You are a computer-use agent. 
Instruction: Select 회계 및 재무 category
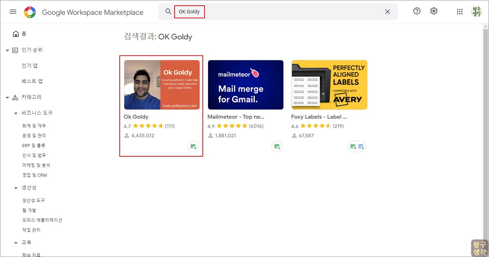click(x=34, y=126)
